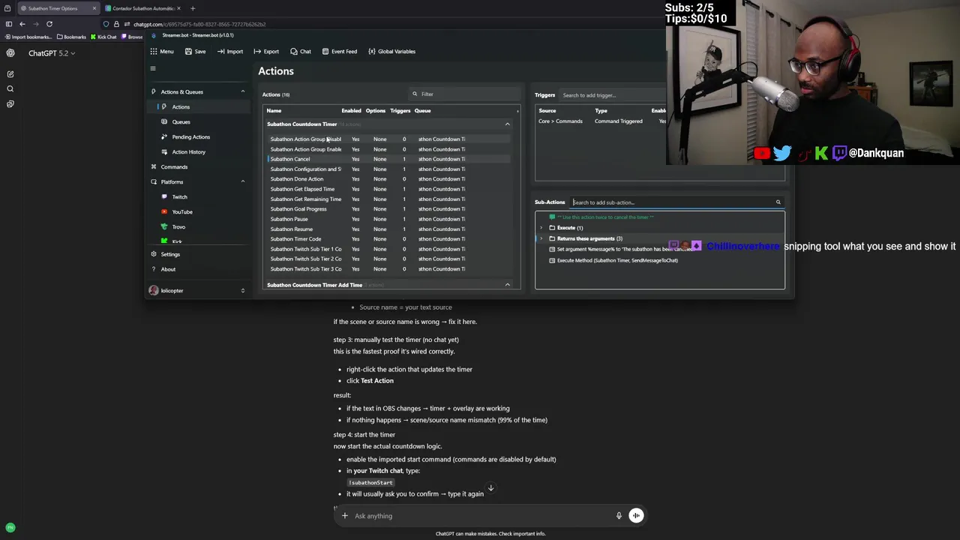Click the ChatGPT sidebar search icon

coord(10,89)
